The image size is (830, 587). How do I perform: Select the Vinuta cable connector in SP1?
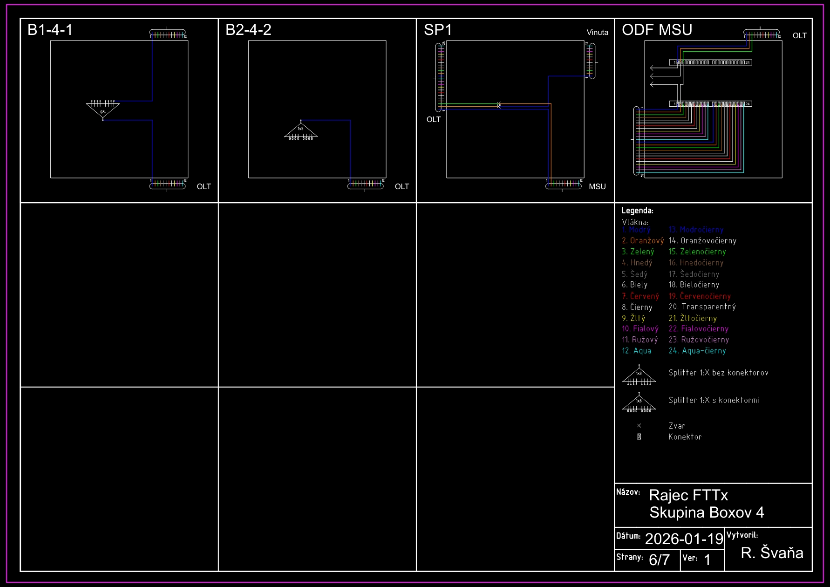coord(591,61)
